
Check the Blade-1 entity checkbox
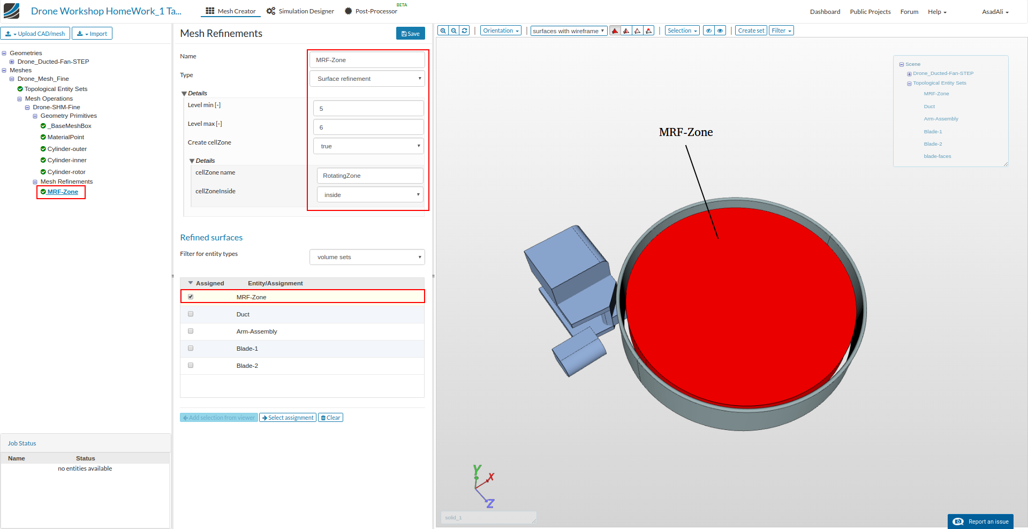pos(191,349)
